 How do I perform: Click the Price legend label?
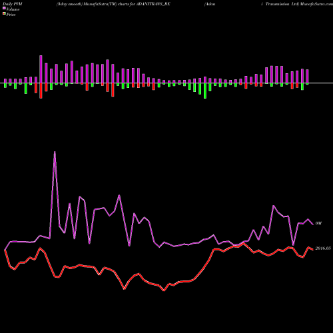(11, 15)
